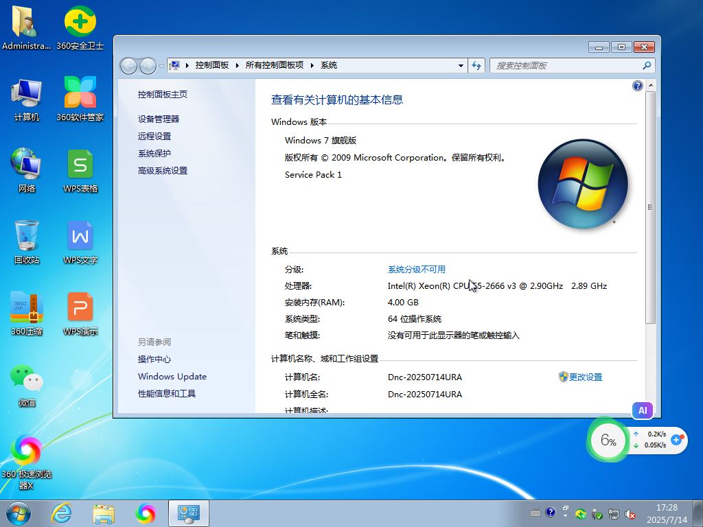Image resolution: width=703 pixels, height=527 pixels.
Task: Click the scrollbar up arrow
Action: tap(651, 85)
